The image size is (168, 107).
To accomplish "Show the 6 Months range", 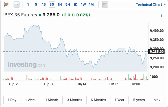I will point(98,100).
